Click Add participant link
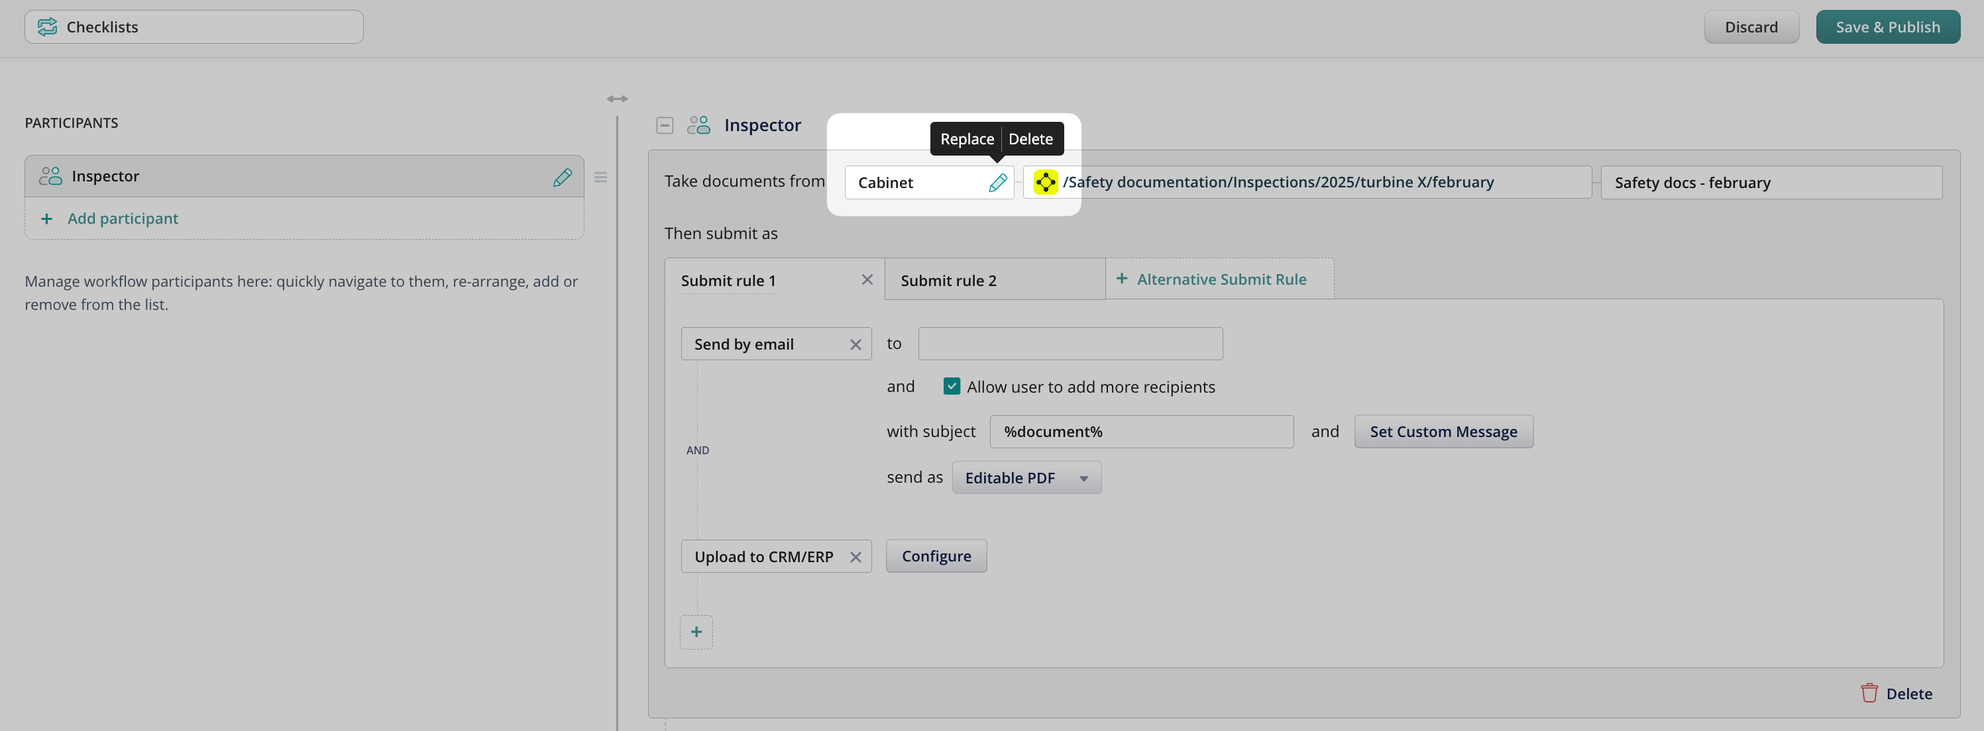This screenshot has width=1984, height=731. coord(123,219)
